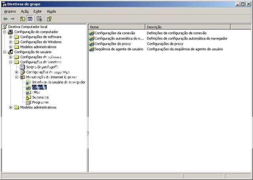Click the Seqüência de agente de usuário icon
The width and height of the screenshot is (253, 180).
click(91, 49)
